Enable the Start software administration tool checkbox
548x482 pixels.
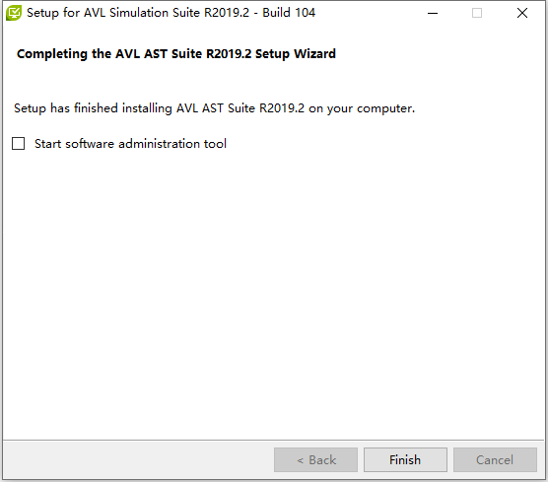pos(18,143)
